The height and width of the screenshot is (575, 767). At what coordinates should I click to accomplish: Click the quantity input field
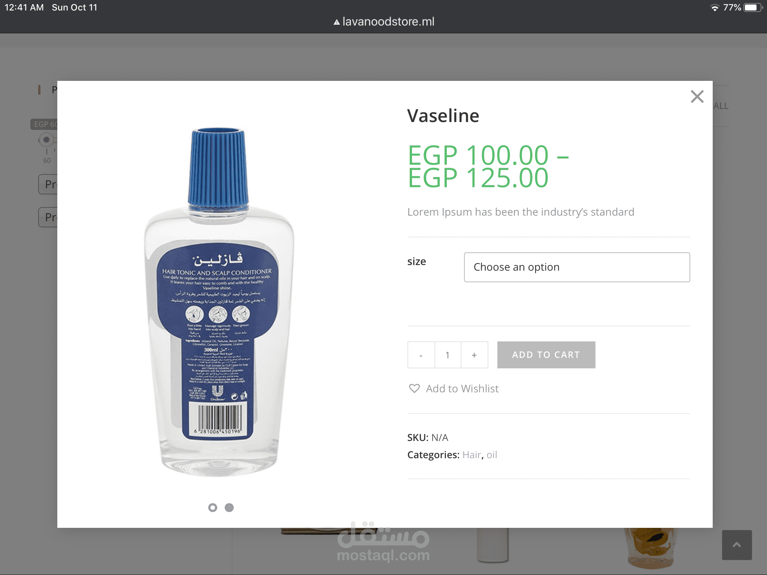(x=448, y=355)
